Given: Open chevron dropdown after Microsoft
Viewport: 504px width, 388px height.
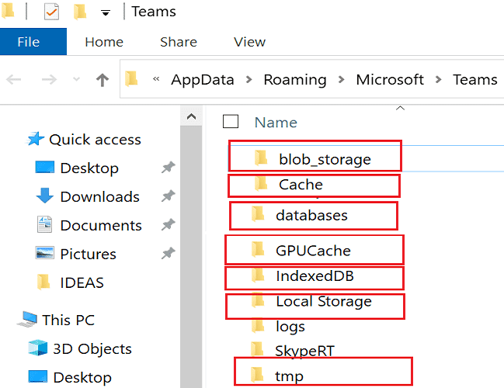Looking at the screenshot, I should click(439, 79).
